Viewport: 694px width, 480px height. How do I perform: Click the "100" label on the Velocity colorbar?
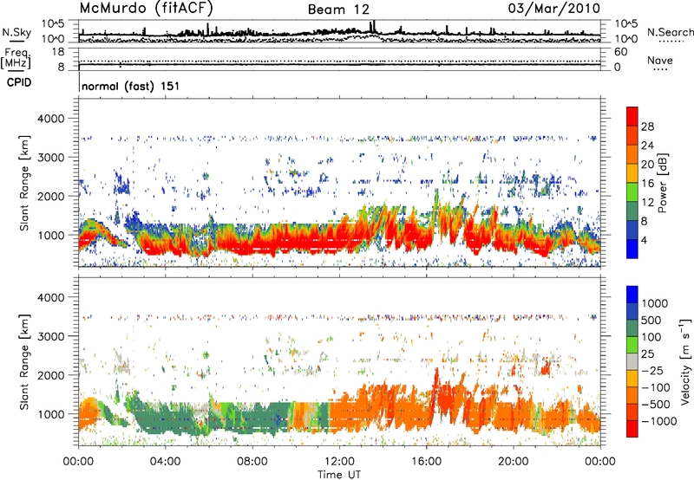point(651,337)
